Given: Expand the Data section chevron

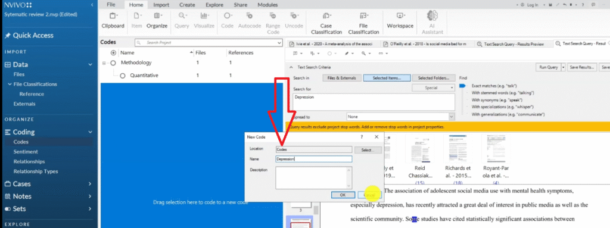Looking at the screenshot, I should tap(91, 65).
